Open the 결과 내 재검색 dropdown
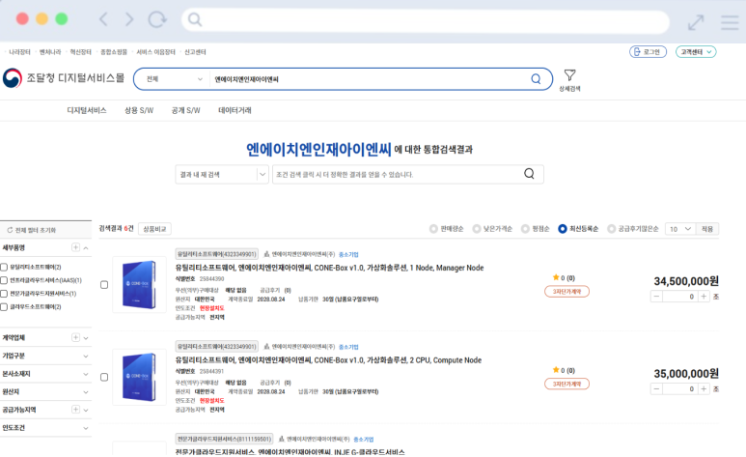 click(x=222, y=175)
